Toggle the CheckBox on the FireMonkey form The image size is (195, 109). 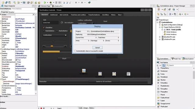pyautogui.click(x=44, y=28)
